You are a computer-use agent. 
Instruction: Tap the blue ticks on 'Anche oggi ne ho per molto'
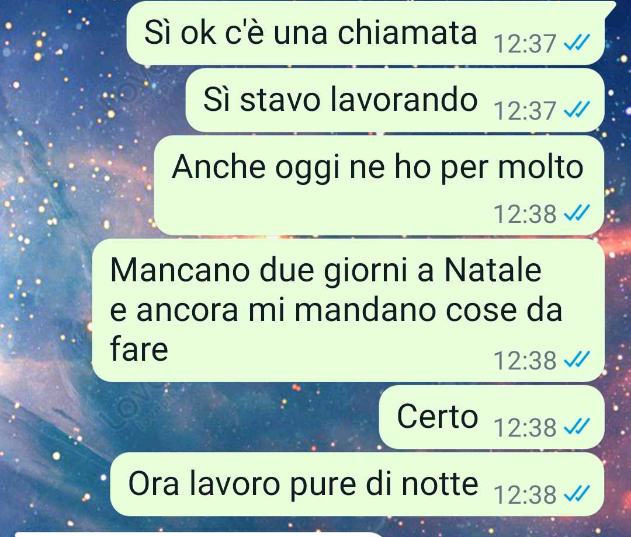pyautogui.click(x=577, y=213)
